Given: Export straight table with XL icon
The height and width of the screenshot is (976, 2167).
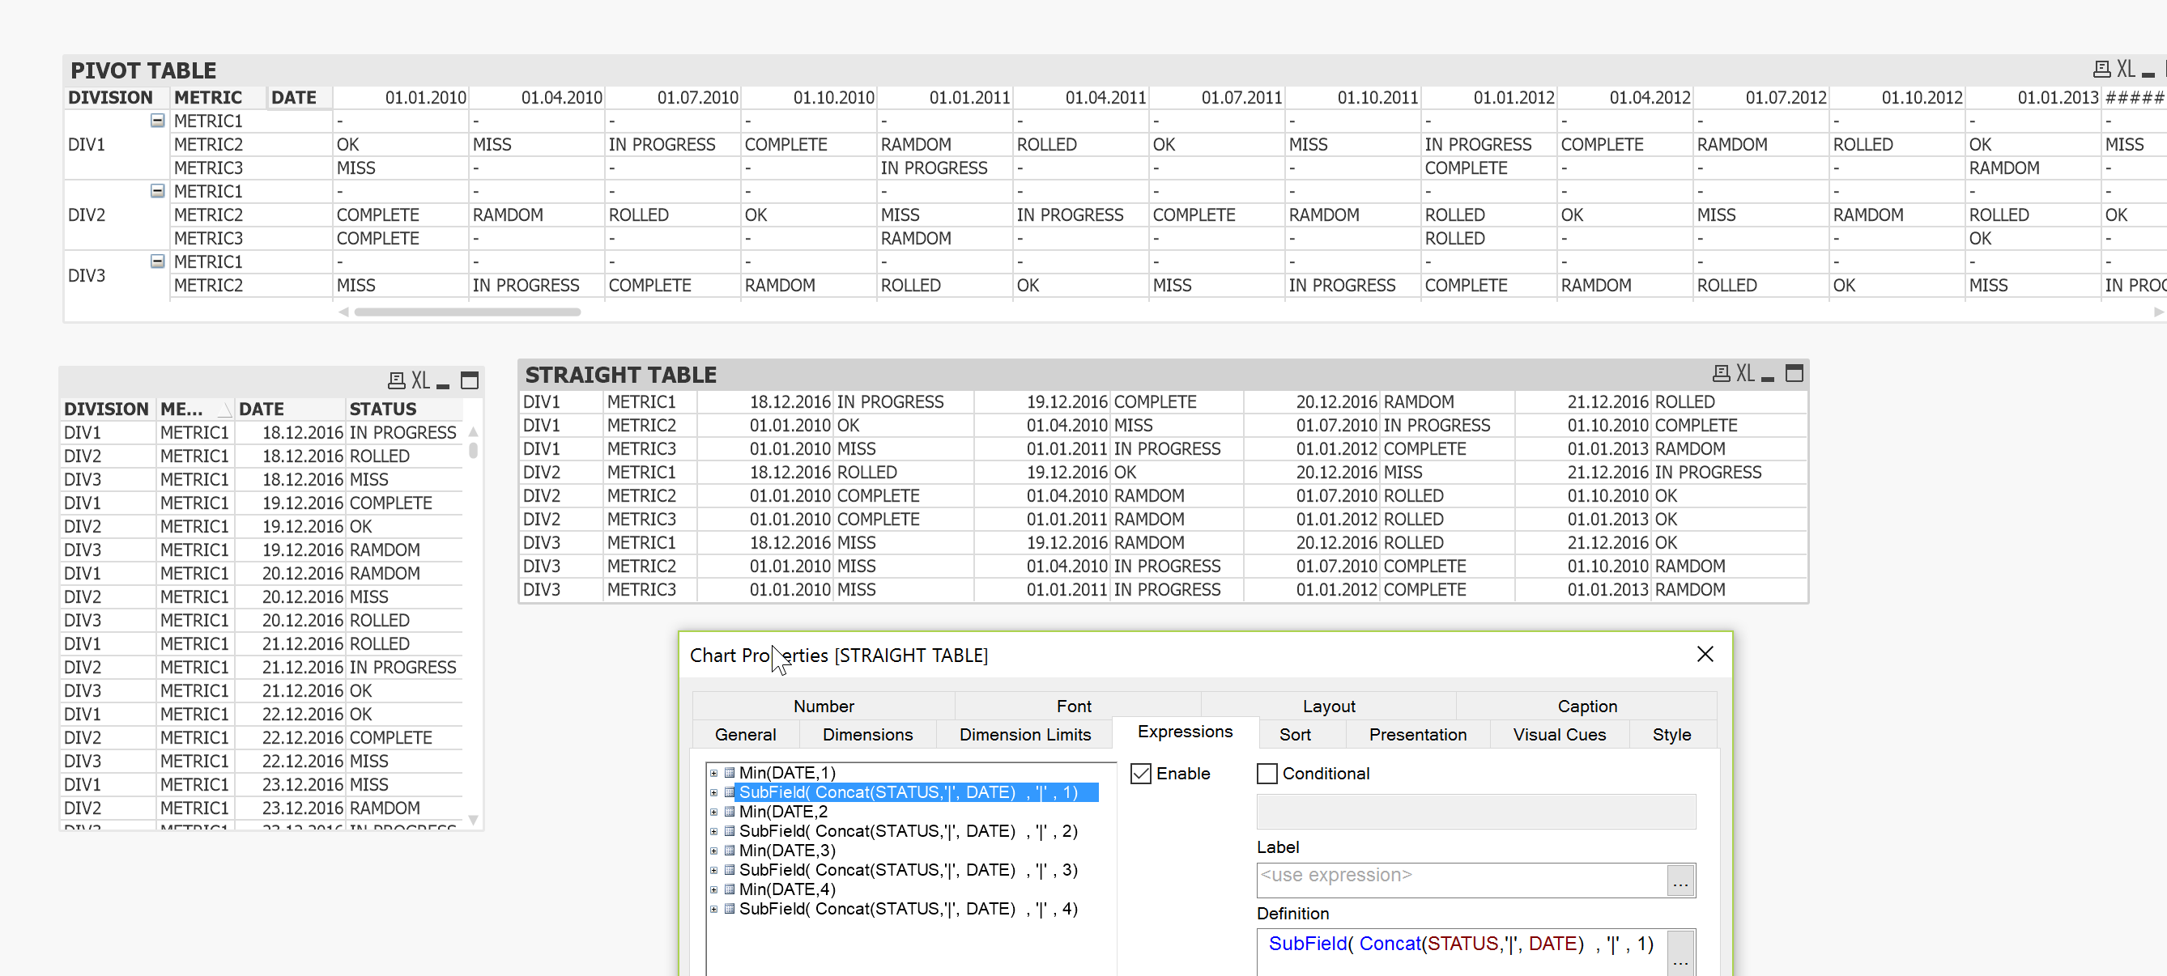Looking at the screenshot, I should tap(1745, 373).
